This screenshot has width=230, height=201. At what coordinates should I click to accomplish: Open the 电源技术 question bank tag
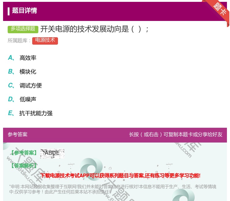[x=45, y=41]
